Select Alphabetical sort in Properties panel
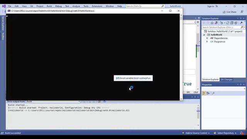247x139 pixels. (x=208, y=93)
